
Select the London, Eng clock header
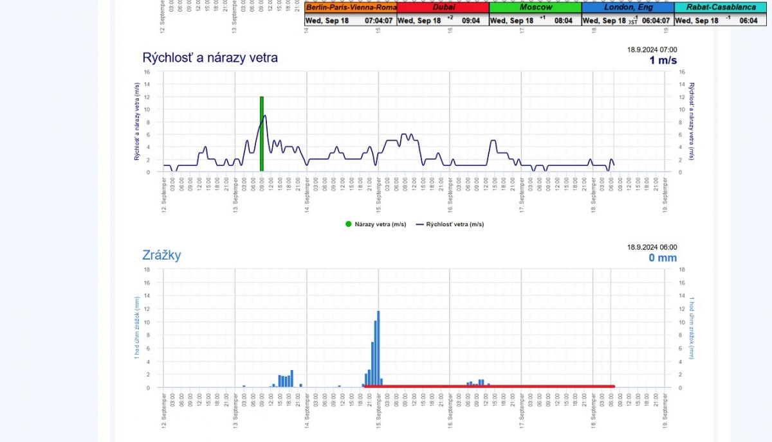[627, 8]
